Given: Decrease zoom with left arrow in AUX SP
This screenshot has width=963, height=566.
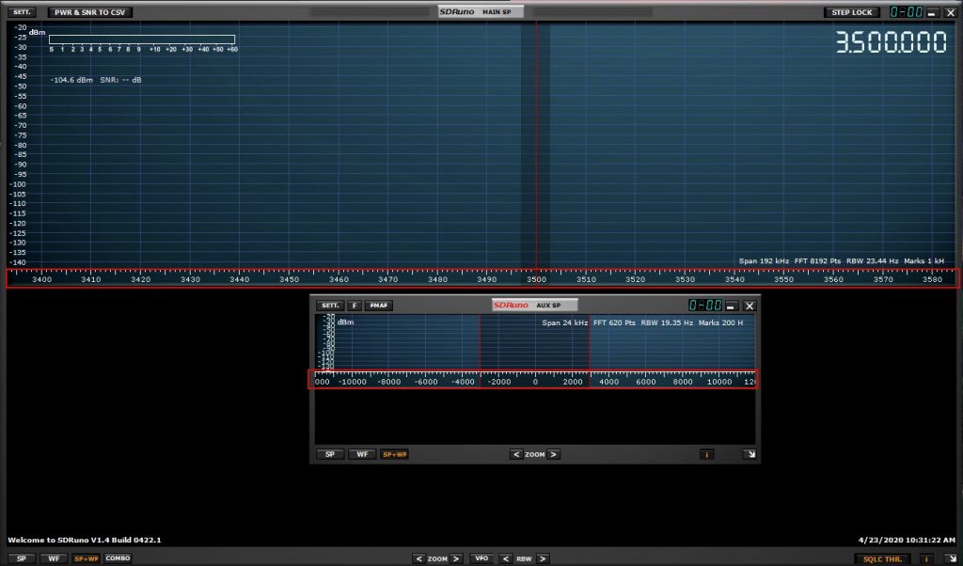Looking at the screenshot, I should (515, 454).
